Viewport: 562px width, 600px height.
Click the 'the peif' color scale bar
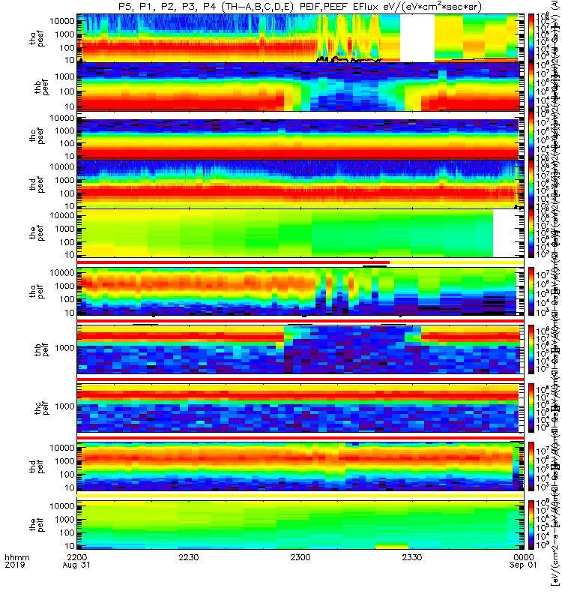pyautogui.click(x=531, y=524)
